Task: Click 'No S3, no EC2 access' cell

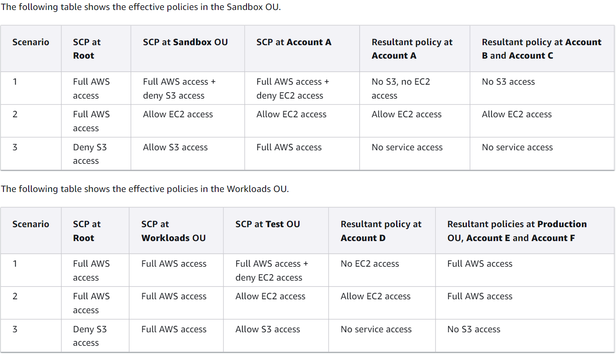Action: tap(400, 89)
